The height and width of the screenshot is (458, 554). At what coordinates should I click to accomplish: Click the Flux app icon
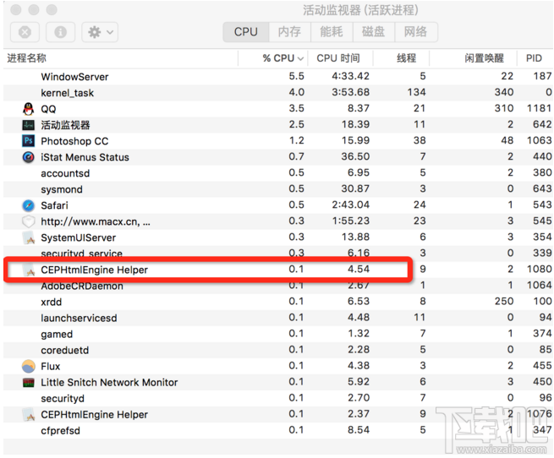(x=28, y=366)
